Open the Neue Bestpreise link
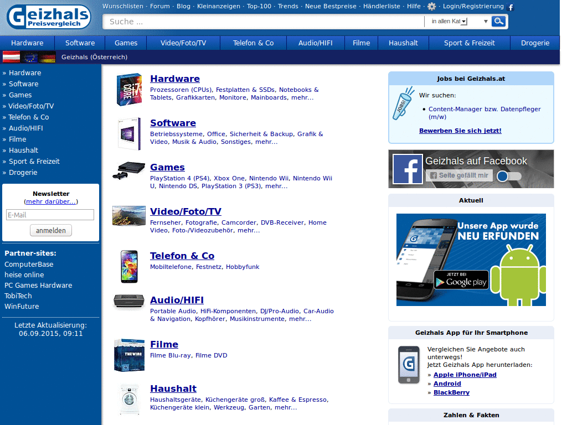 click(x=331, y=6)
